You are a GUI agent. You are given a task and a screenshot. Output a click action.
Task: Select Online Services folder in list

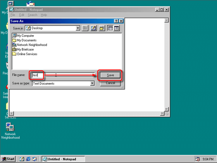[25, 54]
